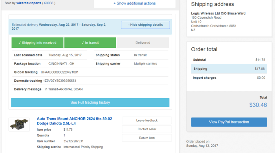Click the auto trans mount product thumbnail
Viewport: 275px width, 153px height.
tap(19, 124)
